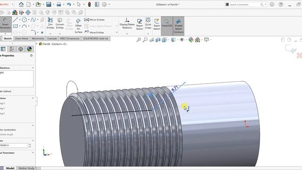
Task: Expand the Additional Parameters section
Action: 33,153
